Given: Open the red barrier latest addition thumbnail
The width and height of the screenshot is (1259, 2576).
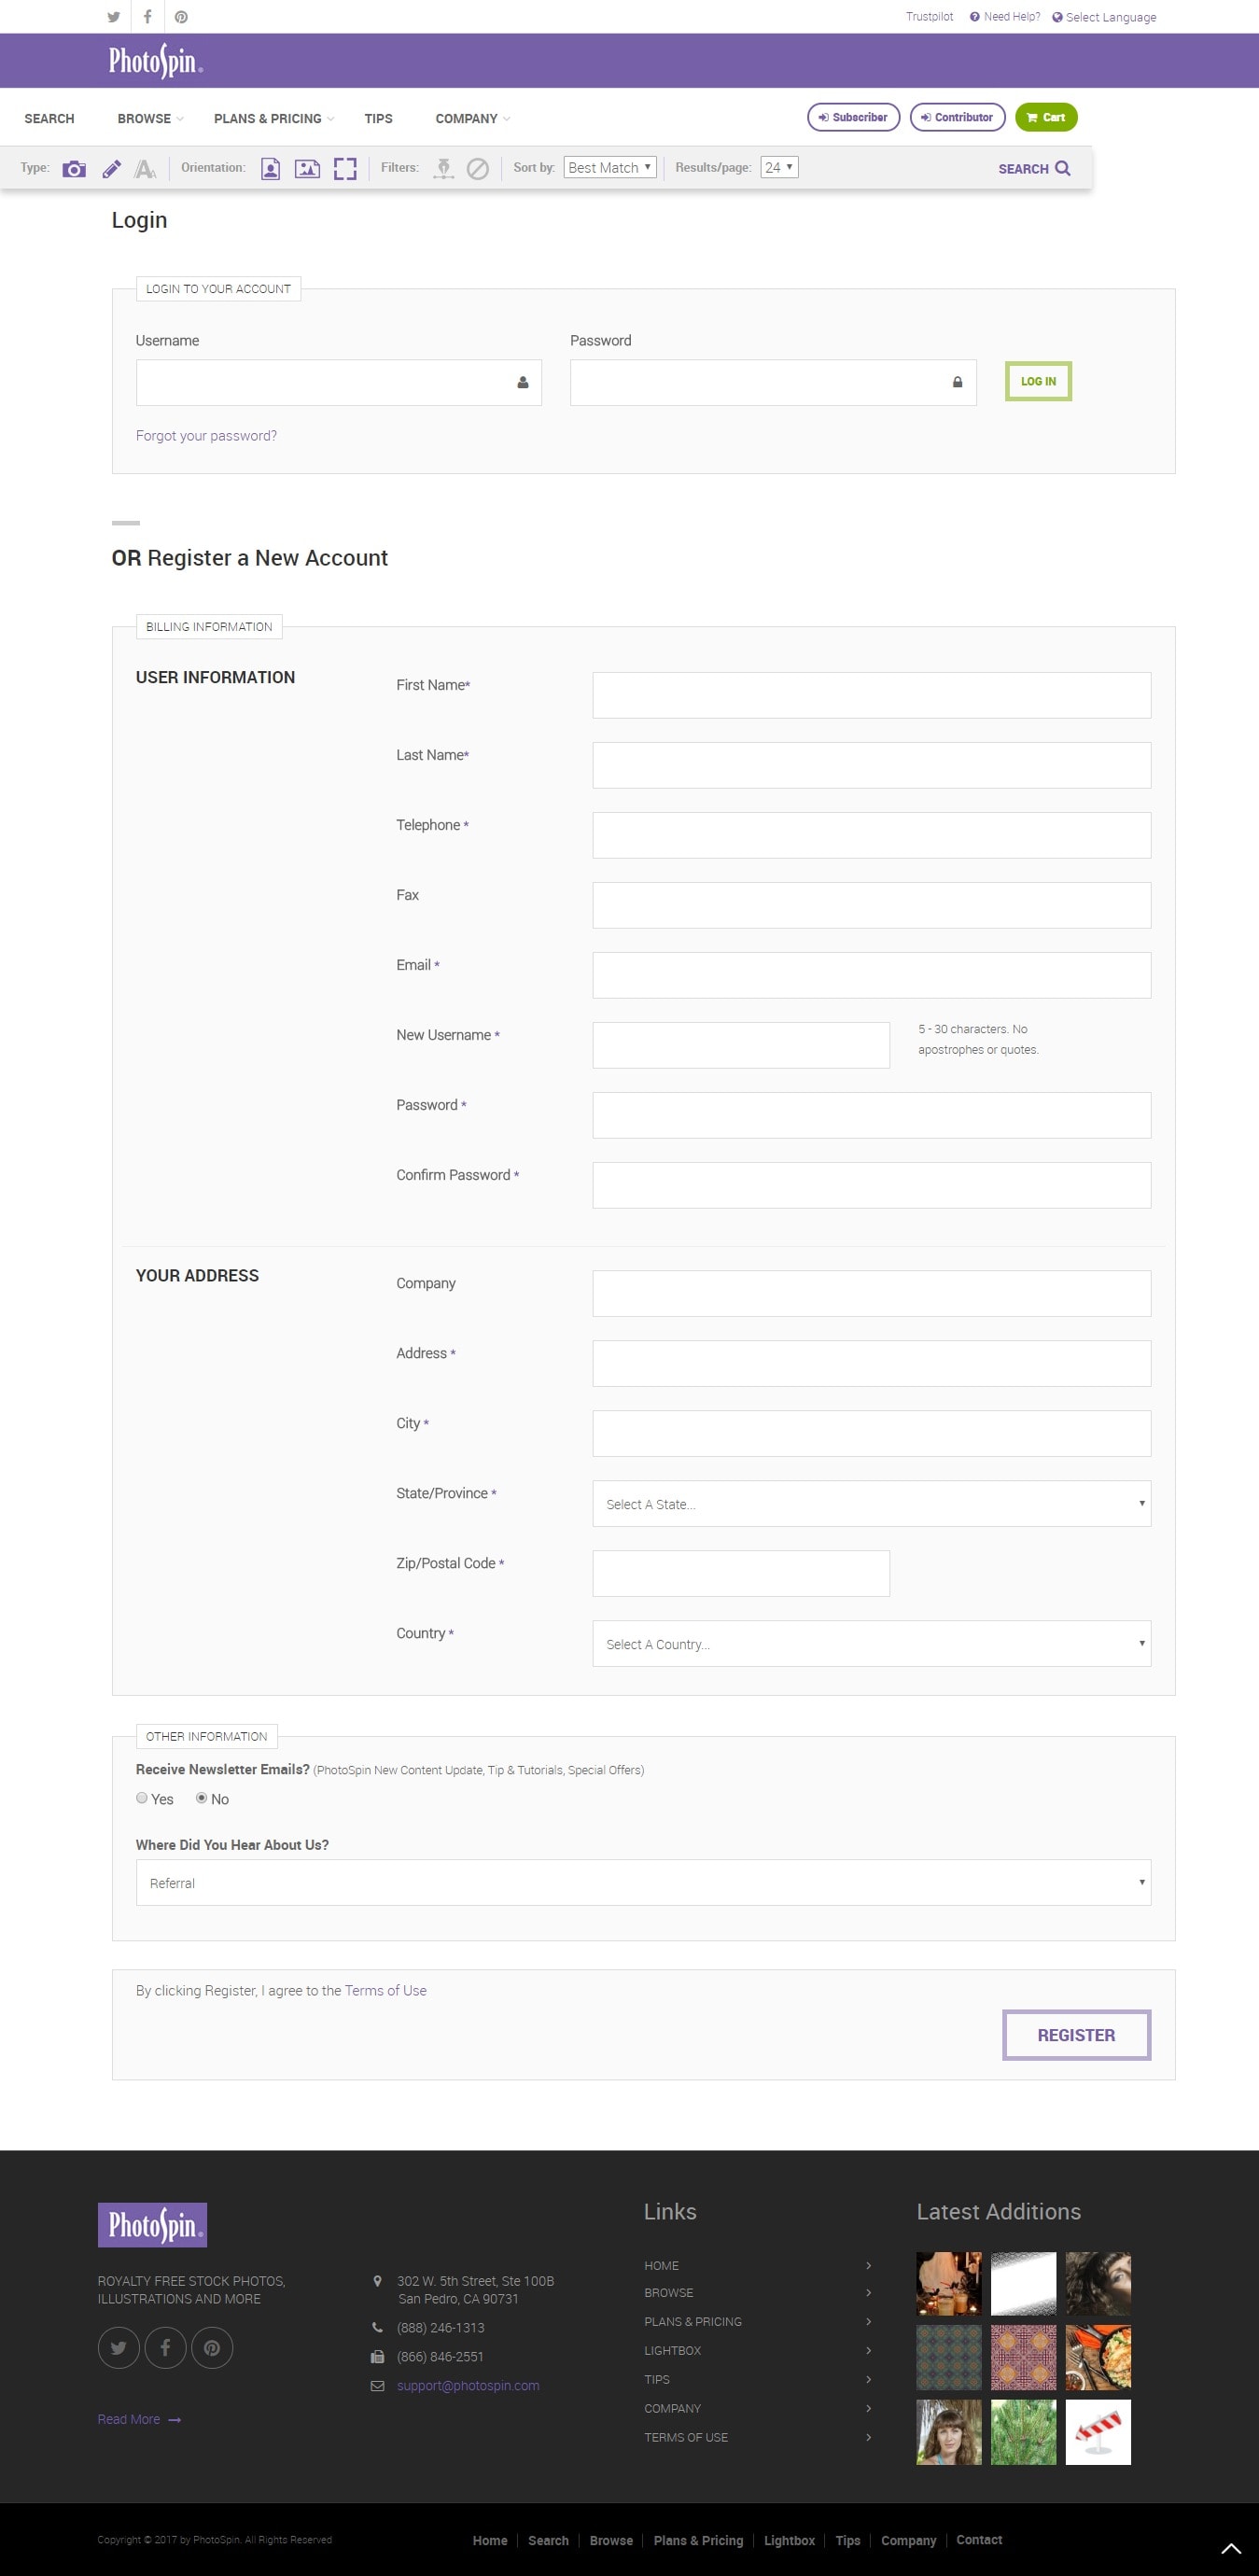Looking at the screenshot, I should tap(1098, 2431).
